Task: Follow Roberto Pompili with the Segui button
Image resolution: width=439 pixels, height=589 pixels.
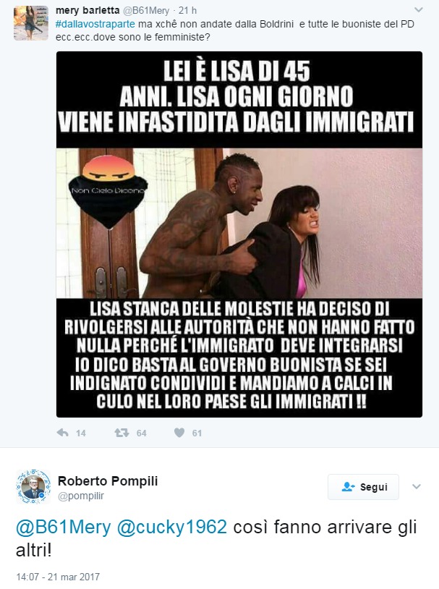Action: coord(363,487)
